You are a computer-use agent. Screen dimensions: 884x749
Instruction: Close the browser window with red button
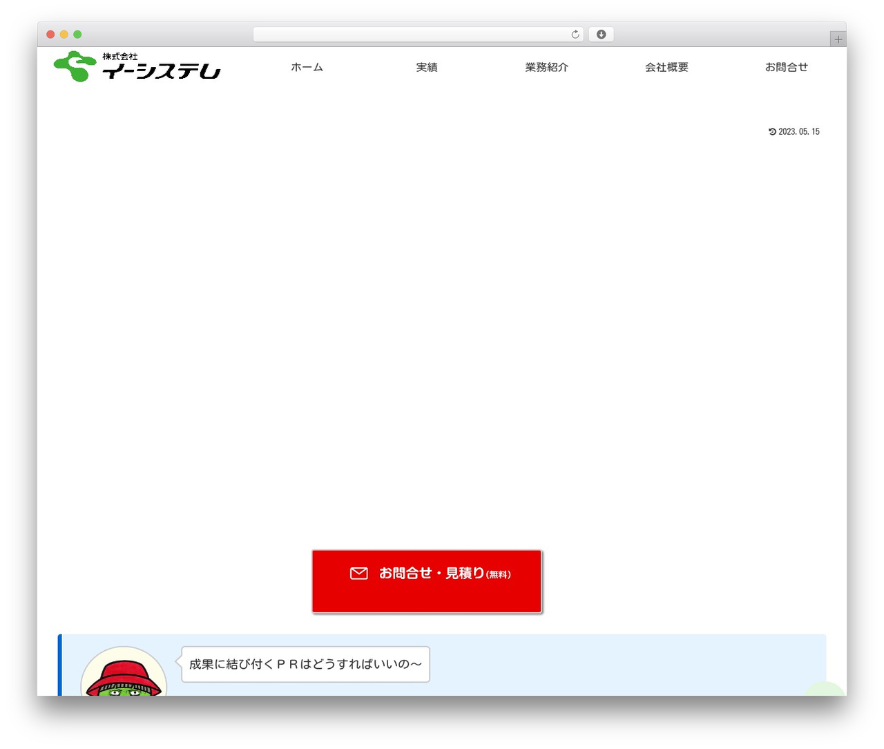coord(50,35)
